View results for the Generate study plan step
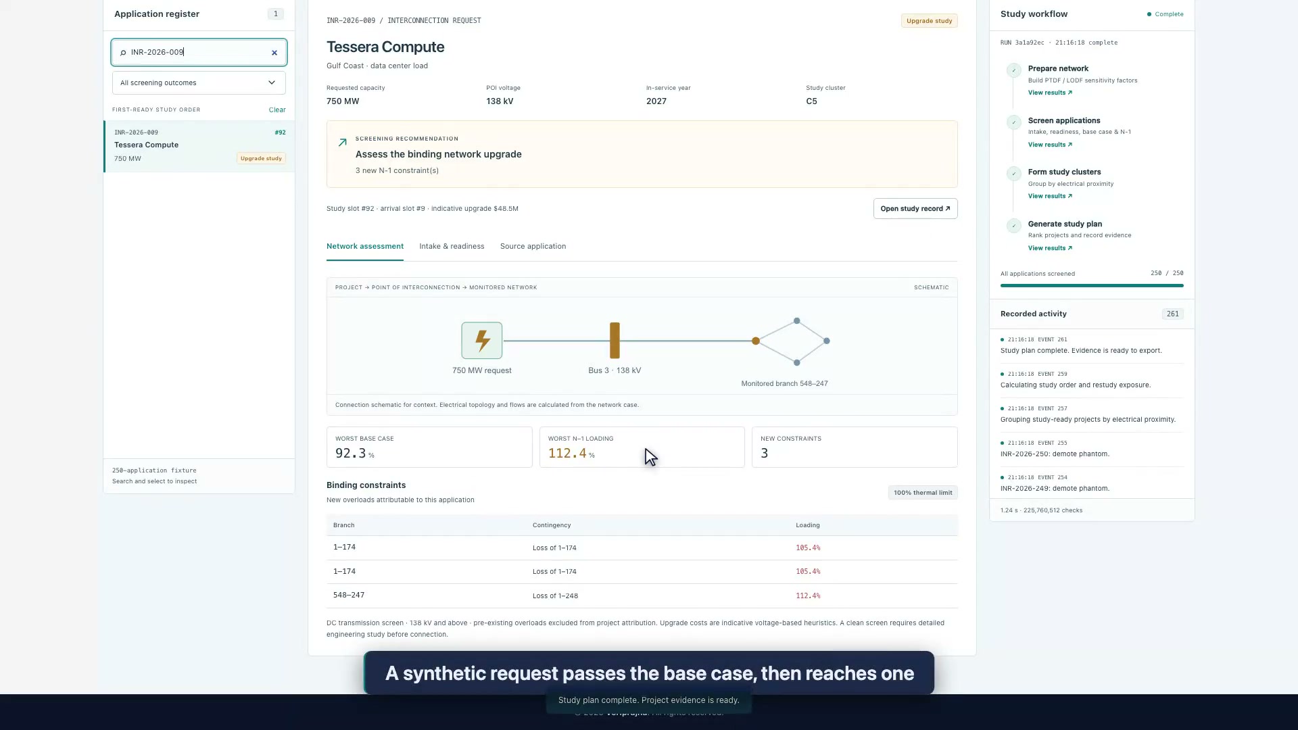Screen dimensions: 1298x730 pyautogui.click(x=1050, y=248)
